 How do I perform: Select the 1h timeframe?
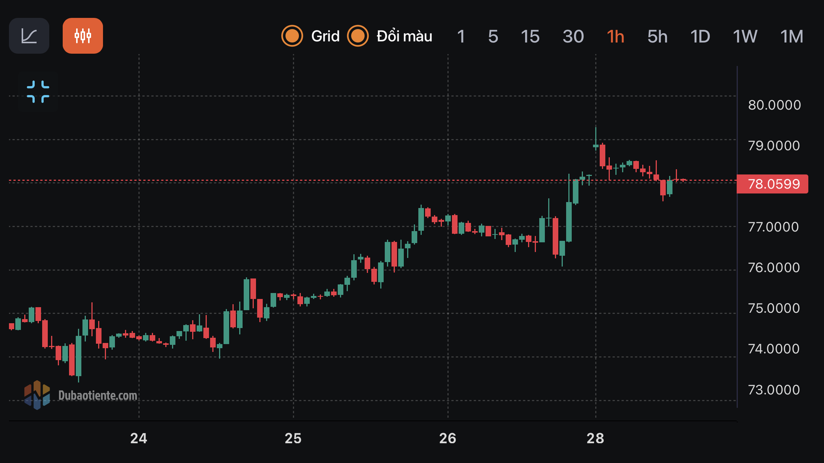point(615,37)
